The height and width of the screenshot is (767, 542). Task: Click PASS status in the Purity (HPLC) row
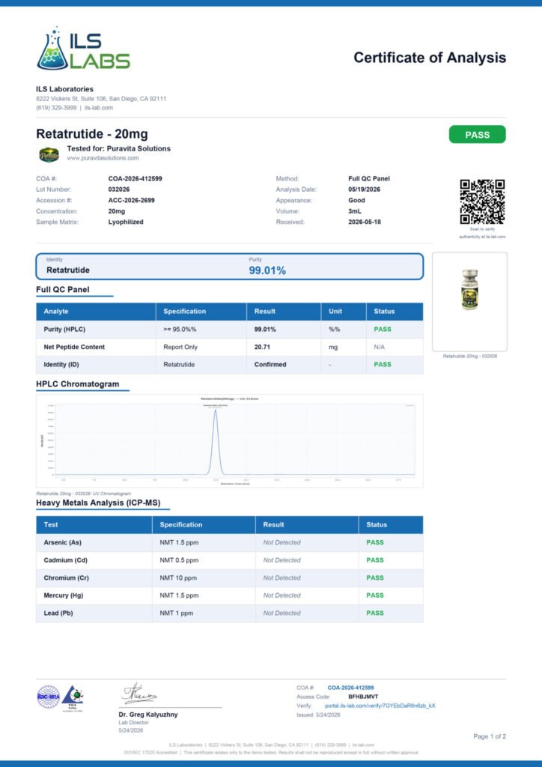pos(383,330)
